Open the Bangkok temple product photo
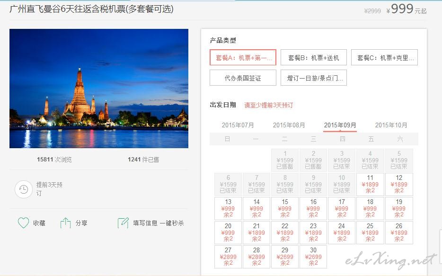Screen dimensions: 442x276 coord(99,89)
